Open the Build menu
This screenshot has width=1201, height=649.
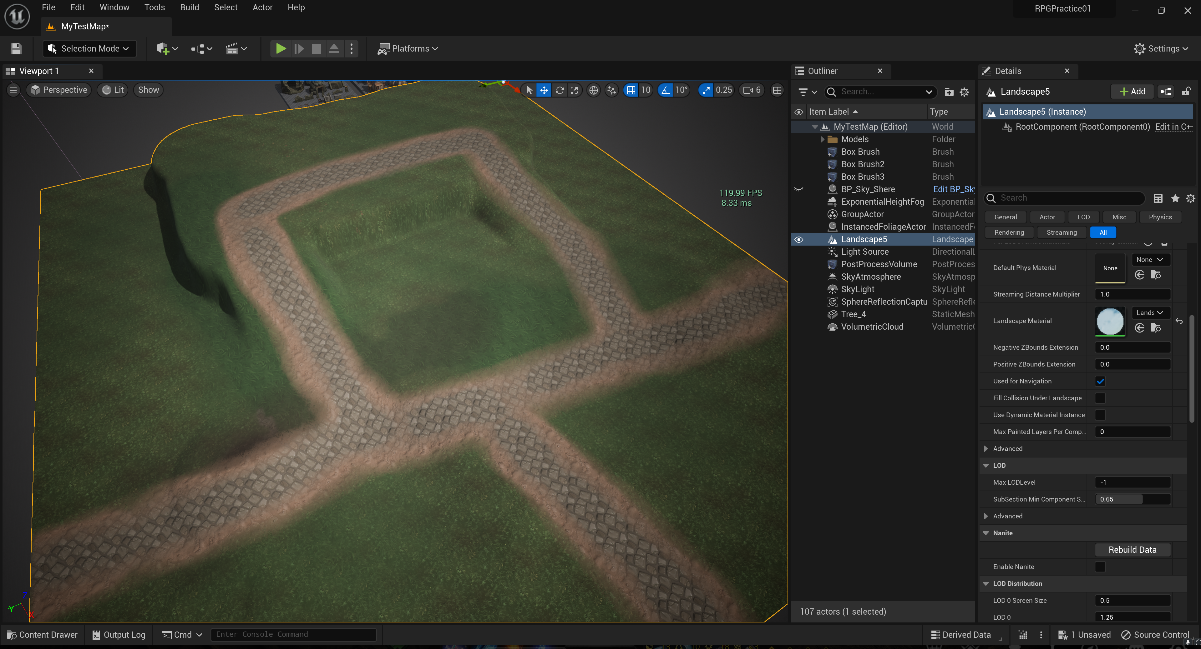pyautogui.click(x=189, y=7)
